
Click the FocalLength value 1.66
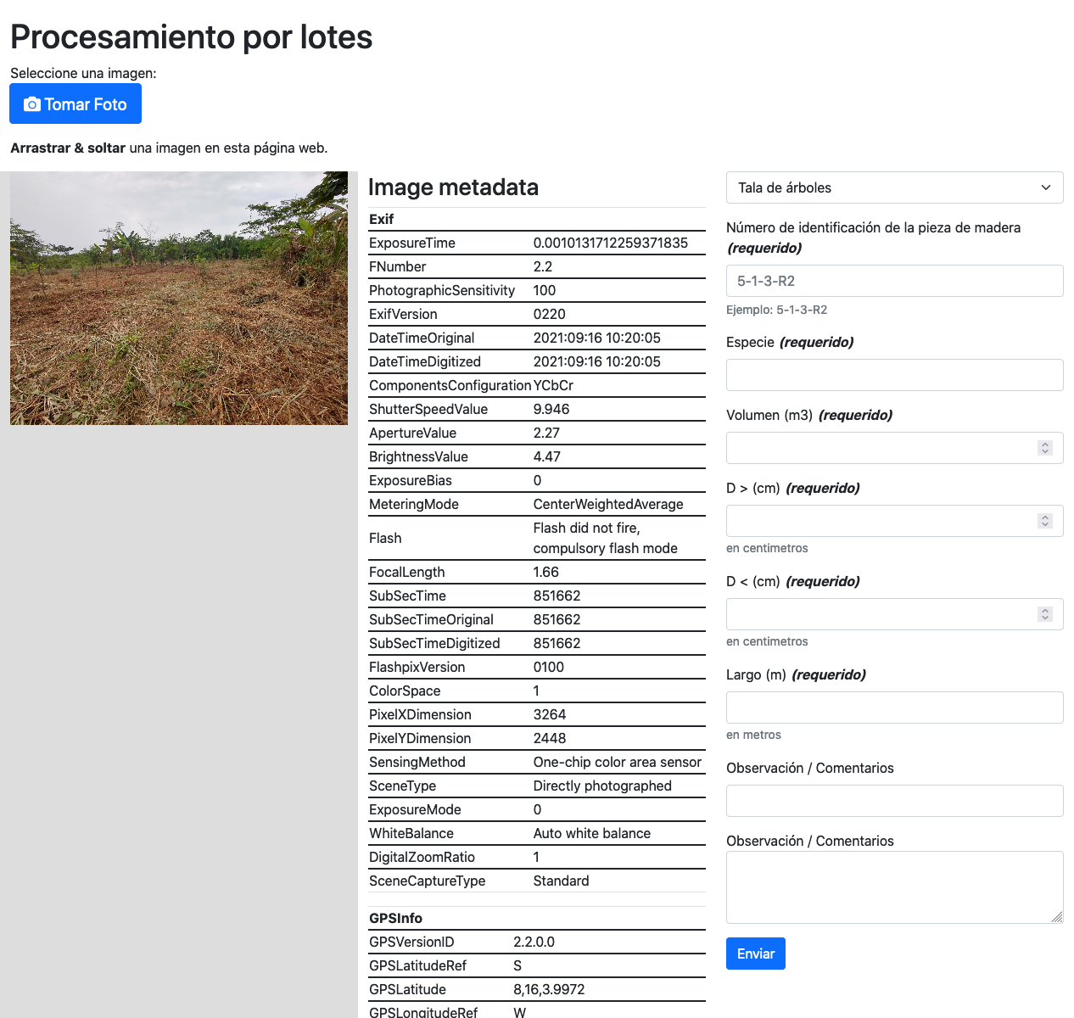point(545,572)
